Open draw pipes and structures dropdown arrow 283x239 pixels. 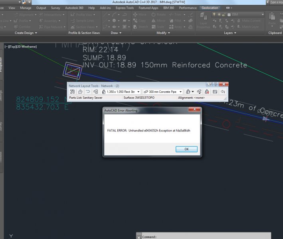tap(193, 92)
